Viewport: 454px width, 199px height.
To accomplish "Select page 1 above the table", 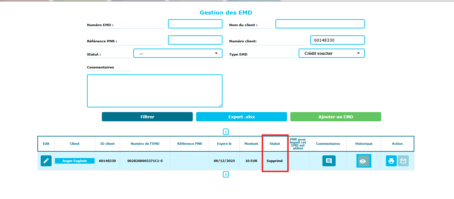I will pyautogui.click(x=226, y=132).
